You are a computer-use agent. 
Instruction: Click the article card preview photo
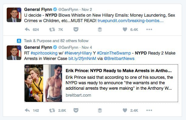(x=43, y=83)
